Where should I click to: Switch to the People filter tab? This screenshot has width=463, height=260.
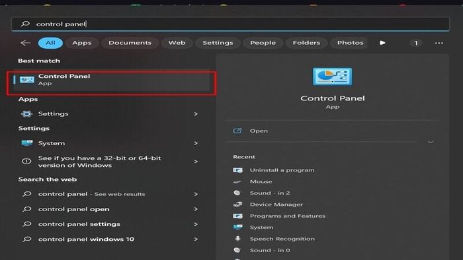[x=263, y=43]
